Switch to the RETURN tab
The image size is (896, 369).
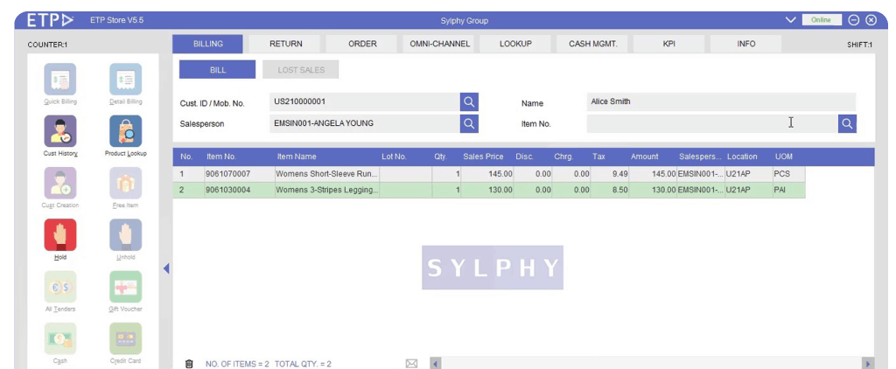(x=286, y=44)
